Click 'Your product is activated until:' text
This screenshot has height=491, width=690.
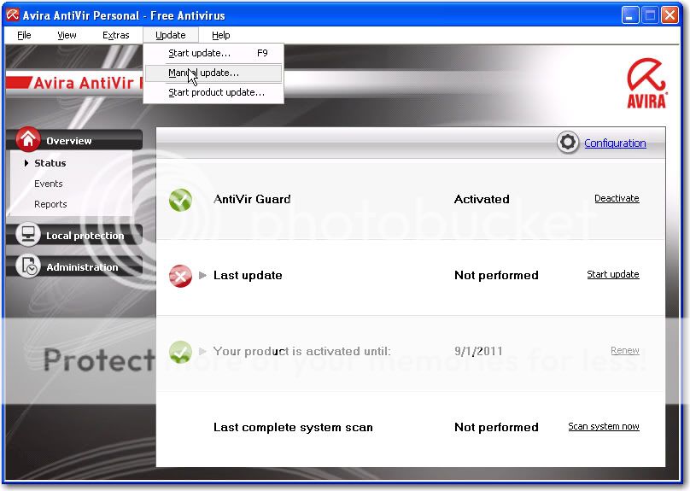[302, 352]
